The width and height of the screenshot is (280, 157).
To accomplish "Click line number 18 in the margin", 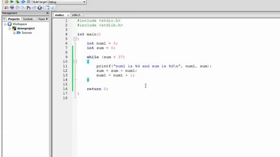I will tap(65, 98).
